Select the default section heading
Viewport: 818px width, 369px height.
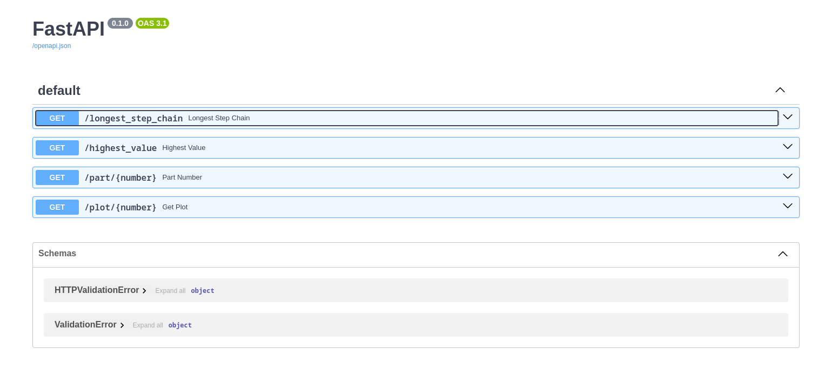pos(59,91)
